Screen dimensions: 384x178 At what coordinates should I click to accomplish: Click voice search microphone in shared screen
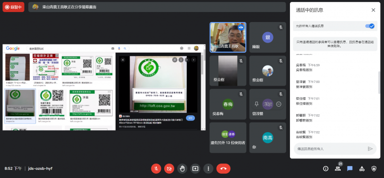pyautogui.click(x=119, y=48)
